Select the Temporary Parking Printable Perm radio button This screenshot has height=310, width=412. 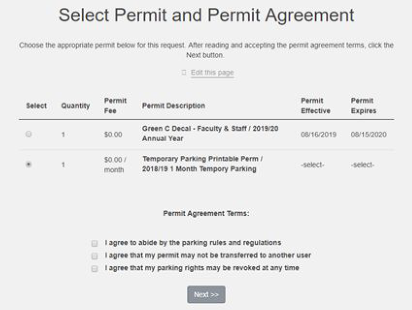(29, 164)
